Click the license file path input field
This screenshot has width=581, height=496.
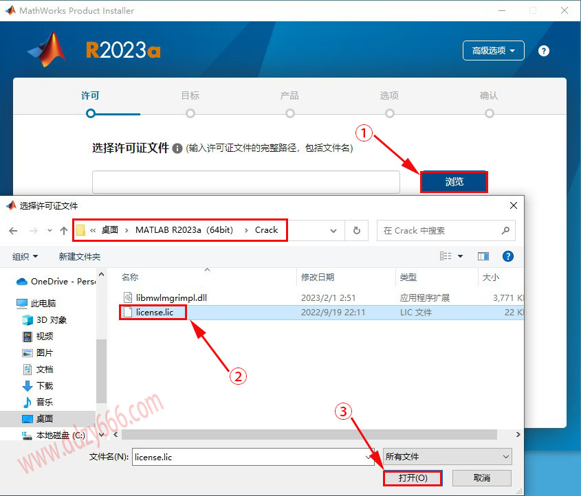[246, 182]
